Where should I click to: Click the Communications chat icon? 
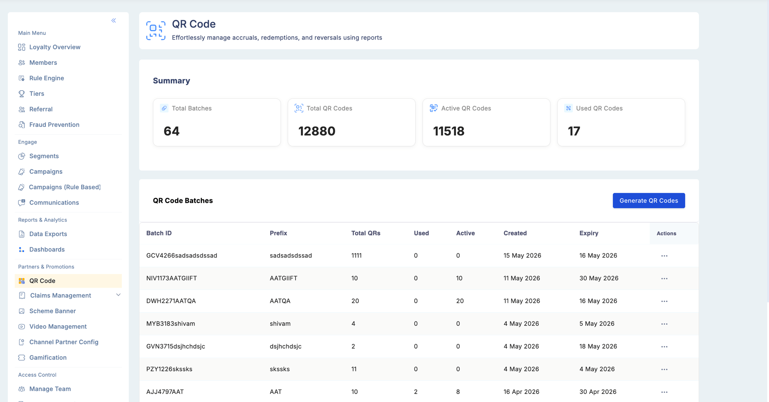22,203
